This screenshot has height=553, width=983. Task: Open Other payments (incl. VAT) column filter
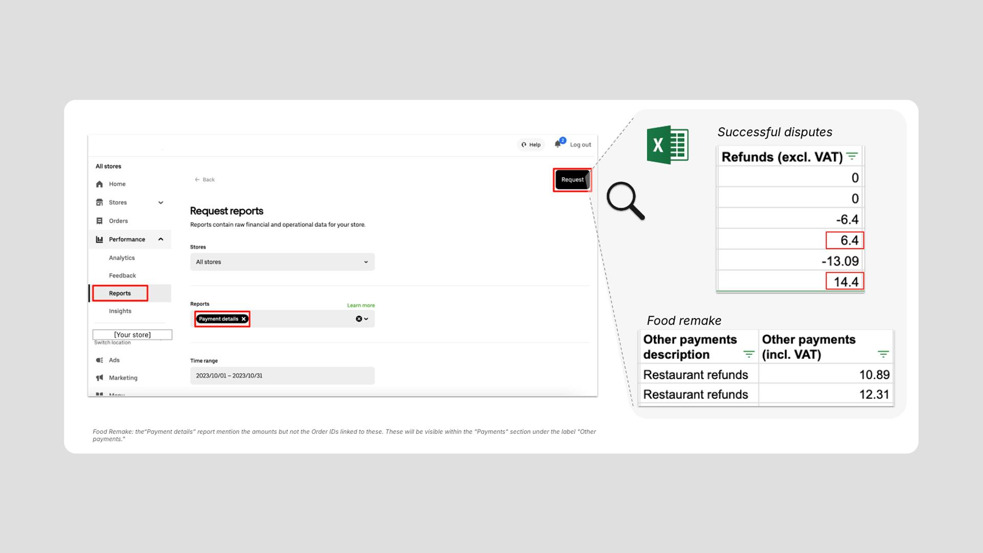point(883,354)
